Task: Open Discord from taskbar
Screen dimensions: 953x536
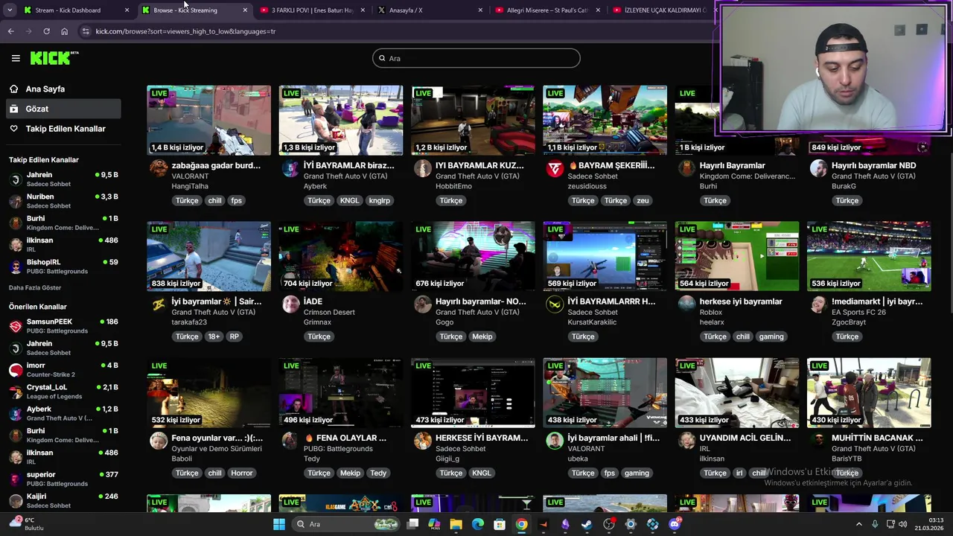Action: click(675, 524)
